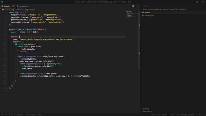
Task: Click the Prettier status bar item
Action: 192,115
